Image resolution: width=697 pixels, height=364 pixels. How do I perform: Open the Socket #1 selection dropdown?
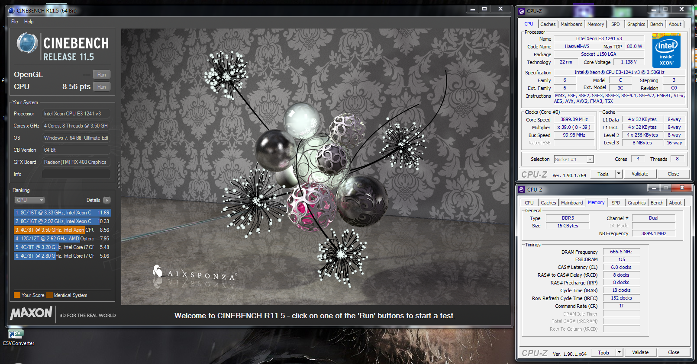[574, 160]
